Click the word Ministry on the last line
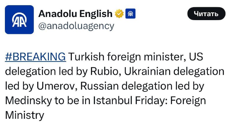The image size is (231, 128). click(x=25, y=115)
